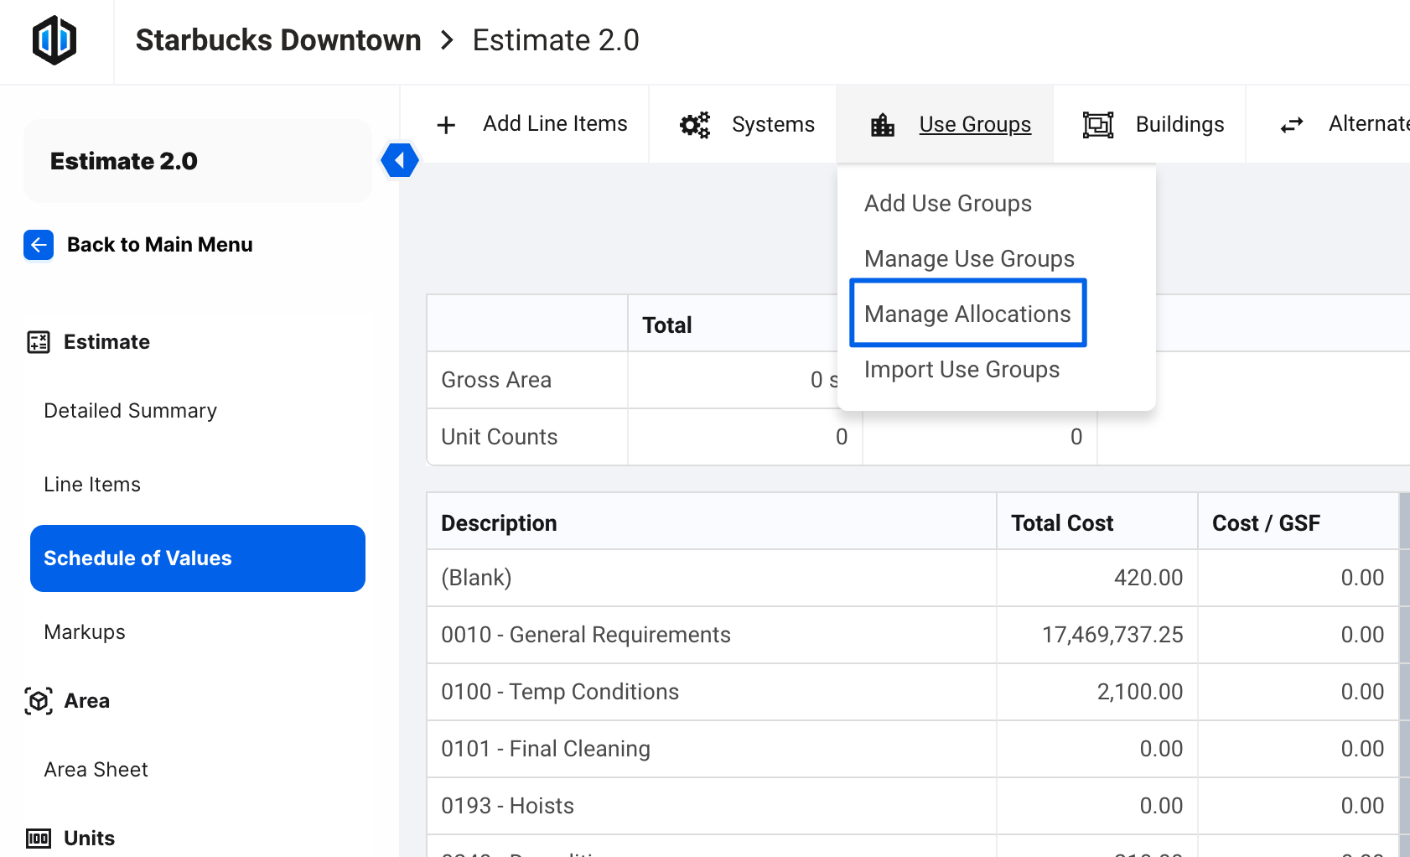Click the Units icon in the sidebar

pos(39,837)
